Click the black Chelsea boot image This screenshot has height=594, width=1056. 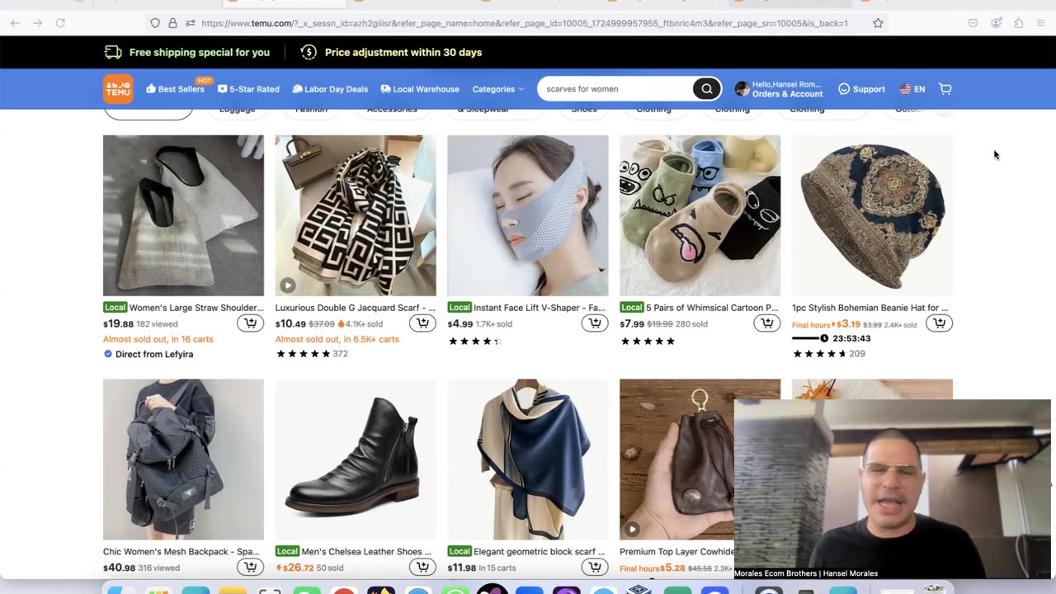coord(356,460)
